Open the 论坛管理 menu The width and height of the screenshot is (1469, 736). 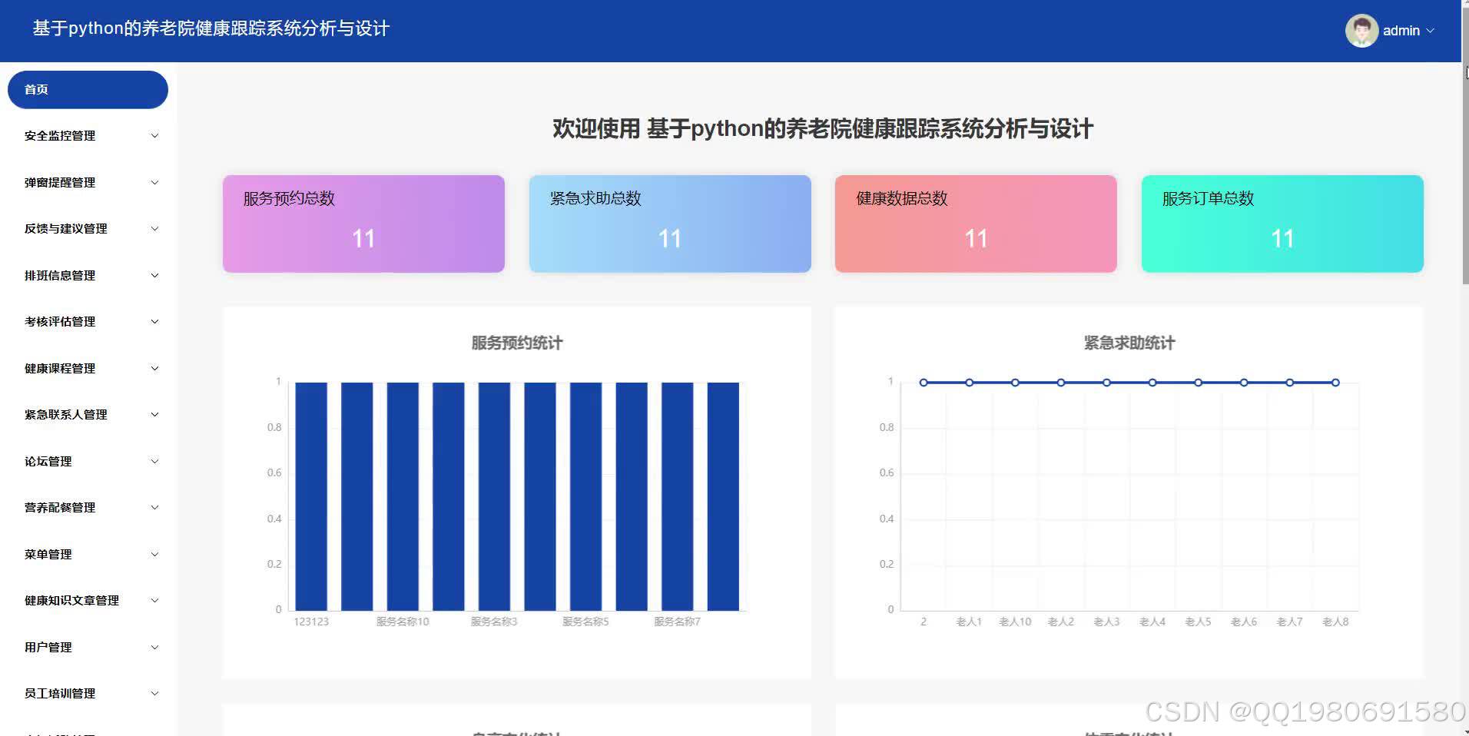(88, 462)
